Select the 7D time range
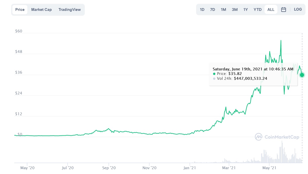 click(213, 10)
